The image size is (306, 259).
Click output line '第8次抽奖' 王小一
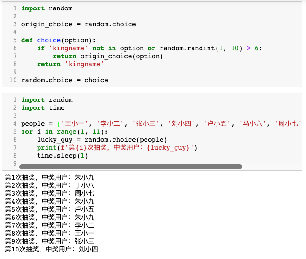[49, 233]
